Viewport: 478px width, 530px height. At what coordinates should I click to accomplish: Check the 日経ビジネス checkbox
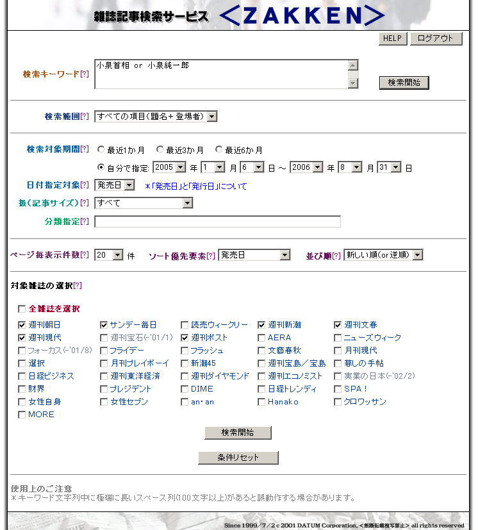pyautogui.click(x=22, y=377)
